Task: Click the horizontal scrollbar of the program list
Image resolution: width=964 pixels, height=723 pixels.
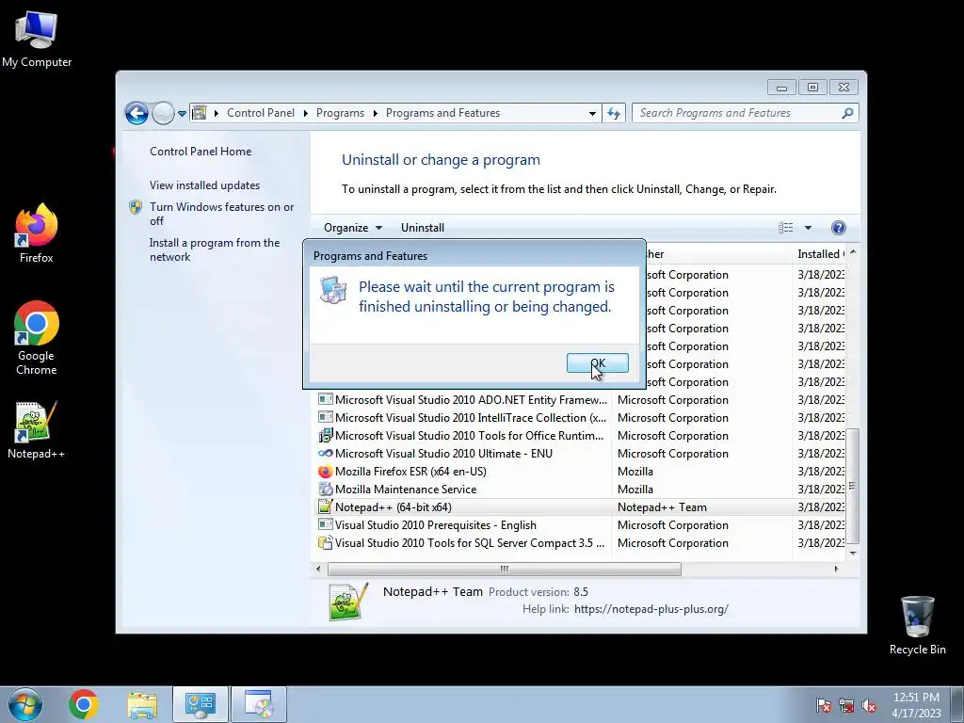Action: point(505,569)
